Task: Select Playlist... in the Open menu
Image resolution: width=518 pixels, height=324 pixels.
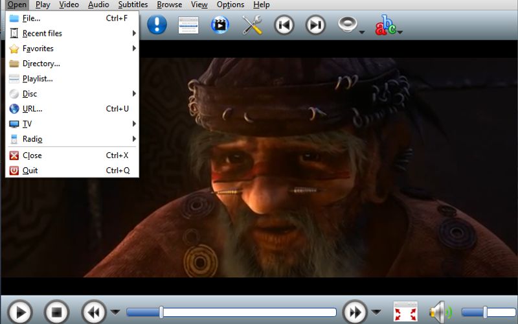Action: (72, 78)
